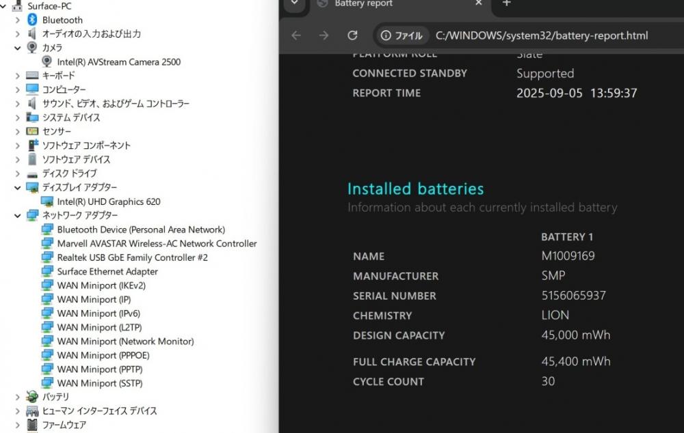The width and height of the screenshot is (684, 433).
Task: Click the battery-report.html address bar
Action: coord(540,36)
